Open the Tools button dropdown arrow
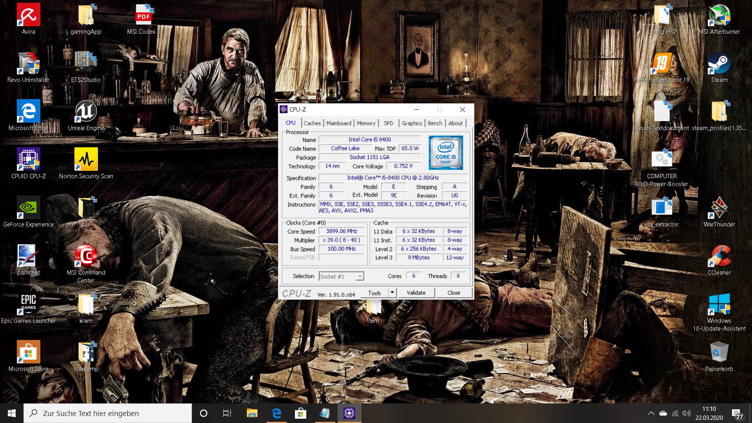The width and height of the screenshot is (752, 423). click(x=392, y=293)
